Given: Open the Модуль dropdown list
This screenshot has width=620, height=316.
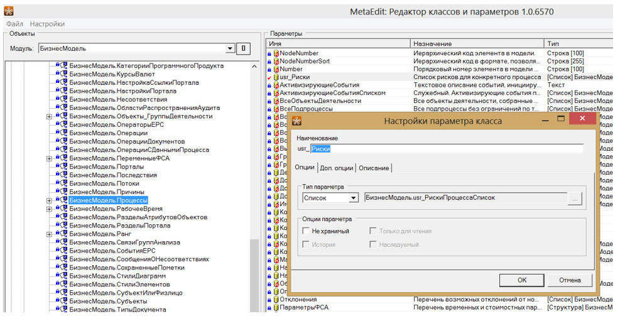Looking at the screenshot, I should (x=229, y=48).
